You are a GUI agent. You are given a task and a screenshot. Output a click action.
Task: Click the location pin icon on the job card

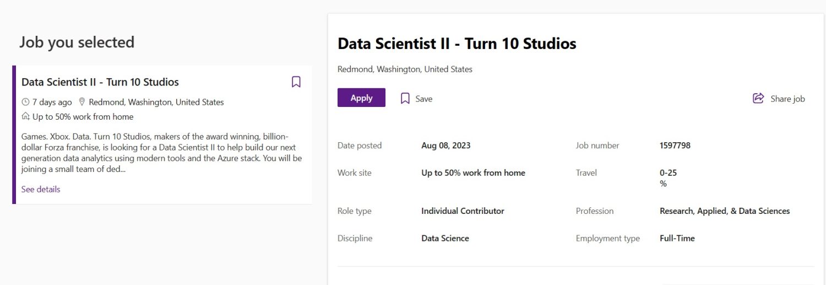82,102
